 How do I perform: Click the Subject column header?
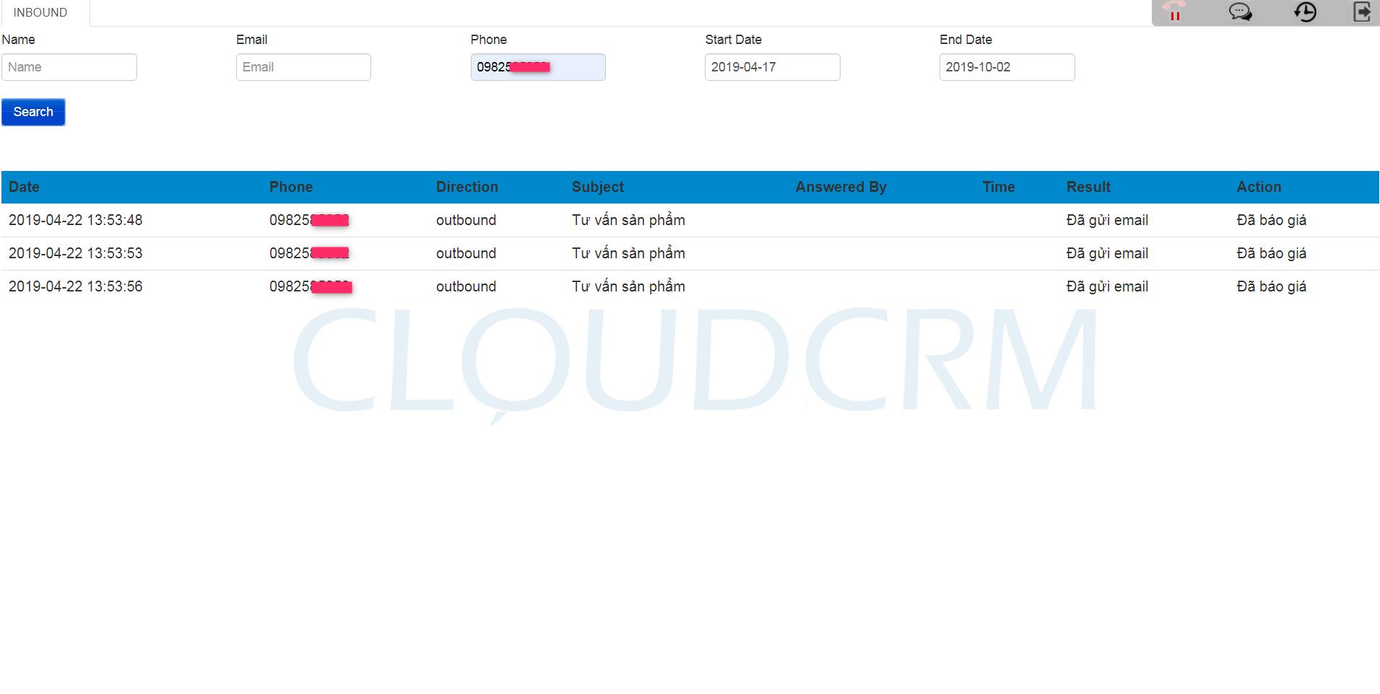[598, 187]
